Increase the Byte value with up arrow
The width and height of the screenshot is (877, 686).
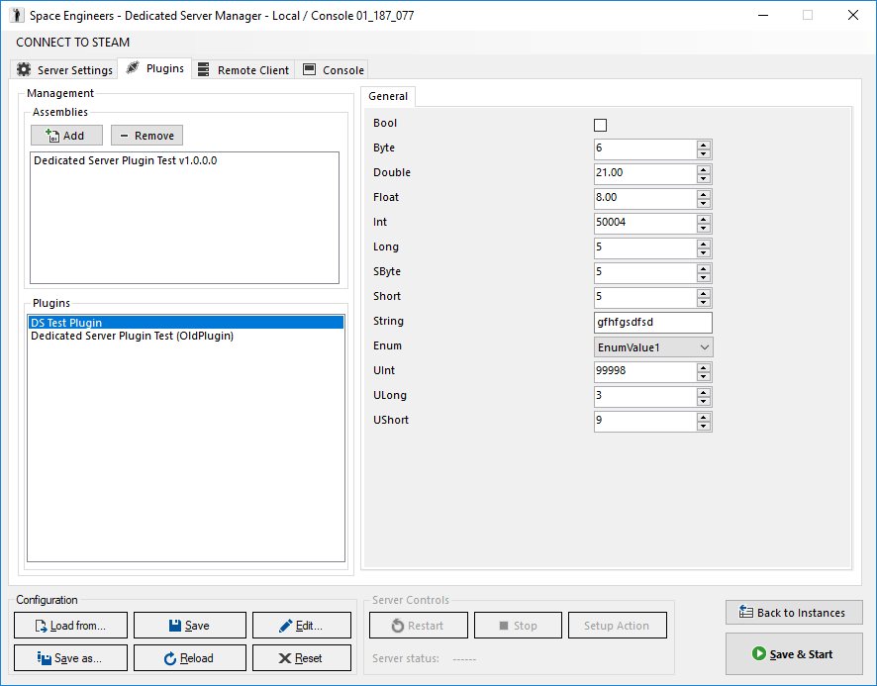tap(704, 145)
